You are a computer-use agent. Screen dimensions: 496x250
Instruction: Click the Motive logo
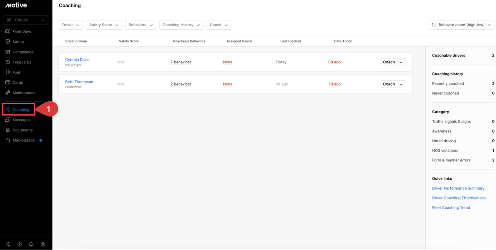(x=16, y=5)
